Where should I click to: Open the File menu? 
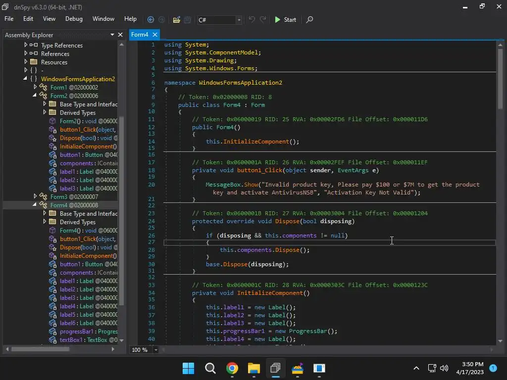[x=9, y=19]
